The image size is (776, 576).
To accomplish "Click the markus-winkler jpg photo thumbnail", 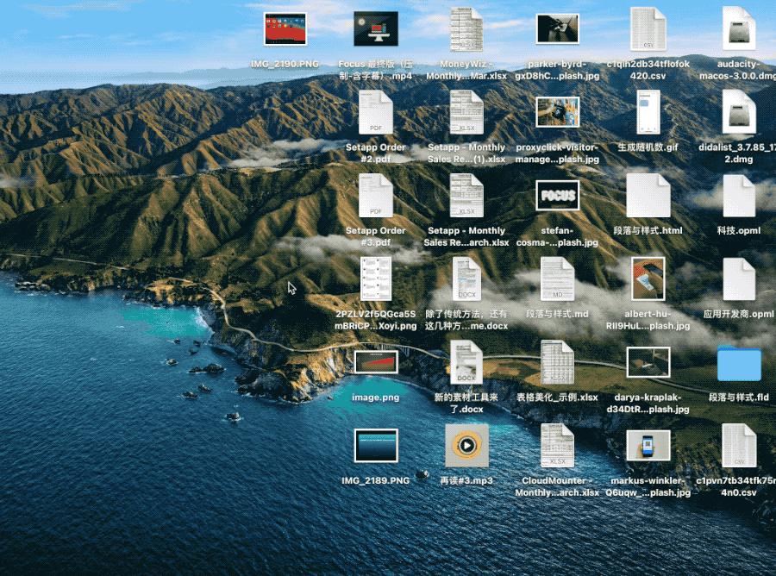I will [x=648, y=446].
